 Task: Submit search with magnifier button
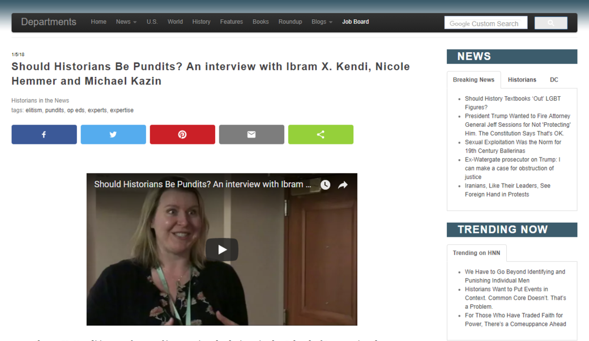click(x=550, y=23)
